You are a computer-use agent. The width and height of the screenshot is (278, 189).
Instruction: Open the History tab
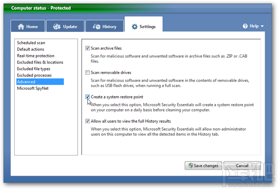pyautogui.click(x=104, y=27)
